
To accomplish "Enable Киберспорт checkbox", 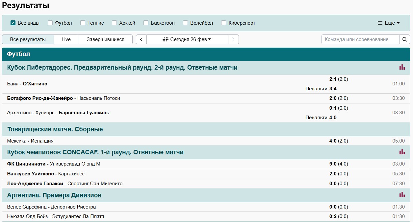I will (x=224, y=23).
